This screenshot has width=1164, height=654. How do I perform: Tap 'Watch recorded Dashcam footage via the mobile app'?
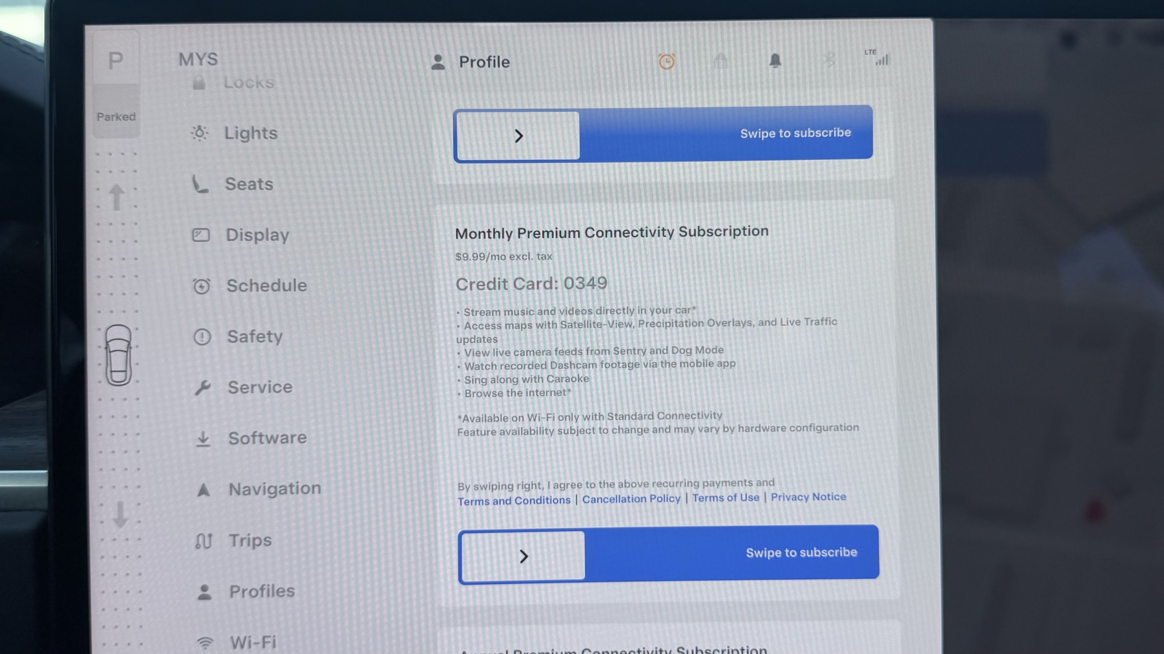pos(596,365)
